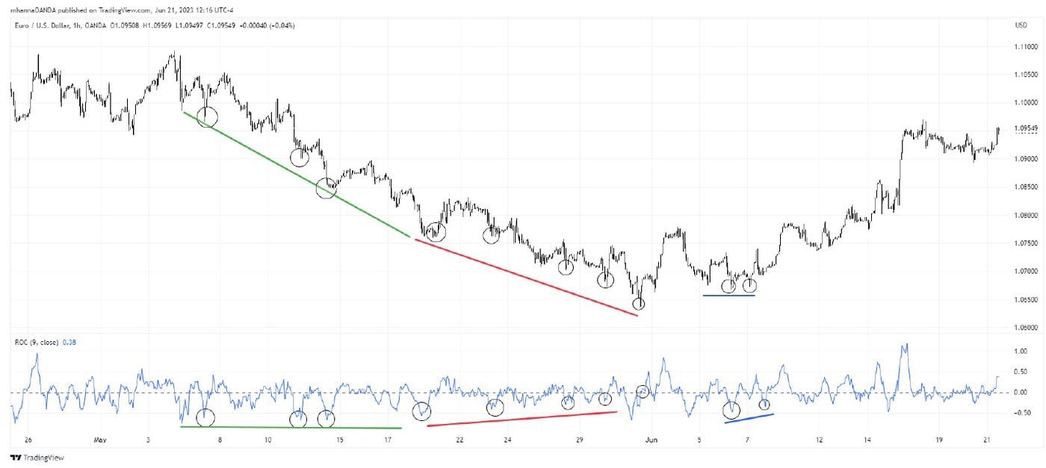Image resolution: width=1046 pixels, height=468 pixels.
Task: Click the 21 date label on time axis
Action: pyautogui.click(x=986, y=440)
